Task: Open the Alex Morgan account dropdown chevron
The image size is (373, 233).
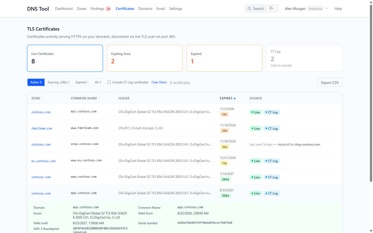Action: (327, 9)
